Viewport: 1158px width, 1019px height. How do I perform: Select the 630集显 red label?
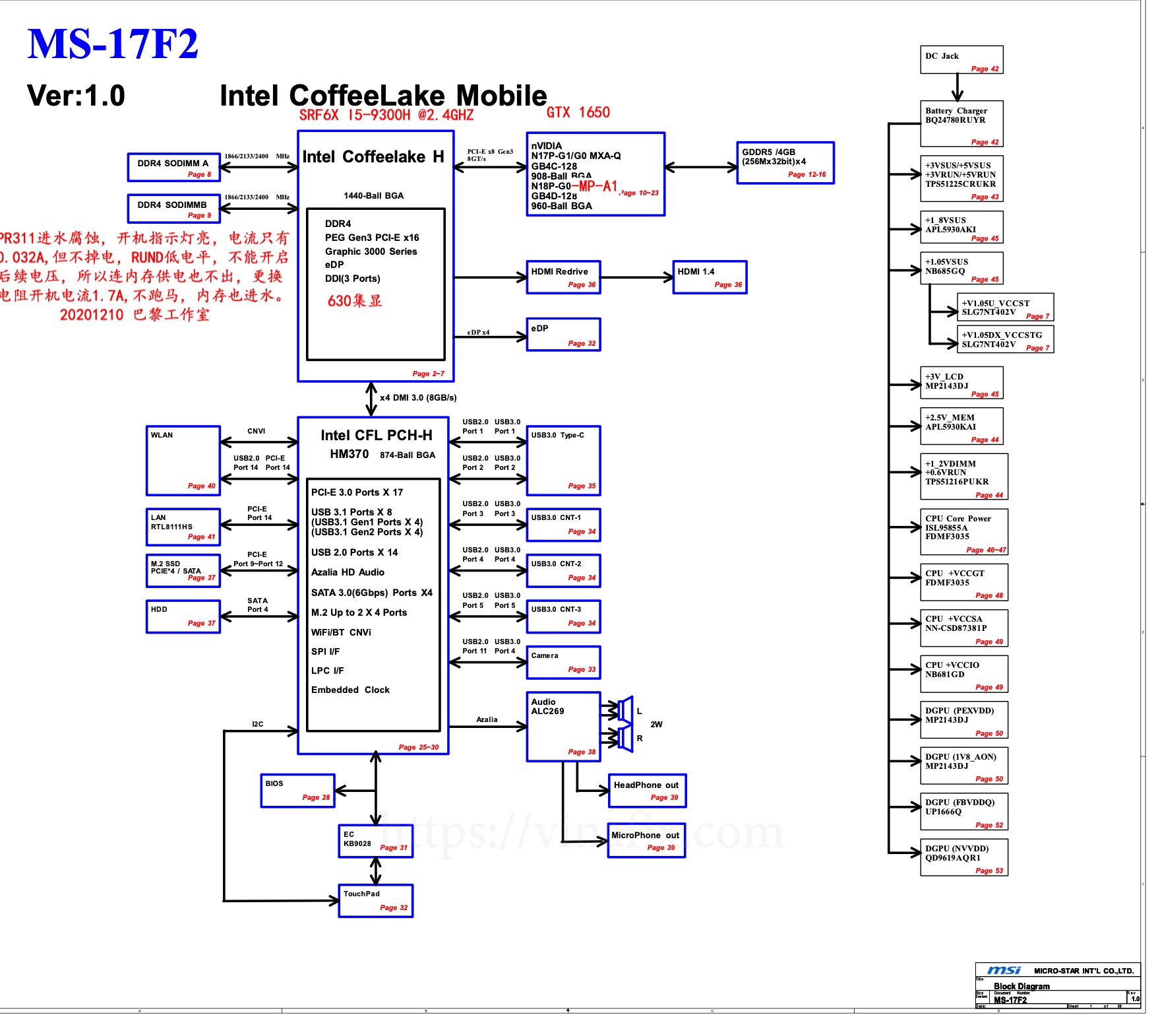355,301
